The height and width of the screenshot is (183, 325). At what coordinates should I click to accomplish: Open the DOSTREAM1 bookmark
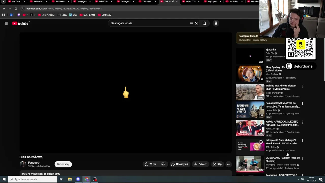[x=87, y=15]
